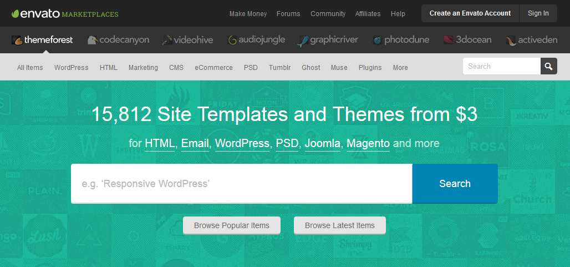Open the eCommerce category

pyautogui.click(x=214, y=68)
